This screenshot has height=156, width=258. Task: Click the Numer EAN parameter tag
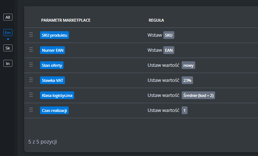tap(53, 50)
